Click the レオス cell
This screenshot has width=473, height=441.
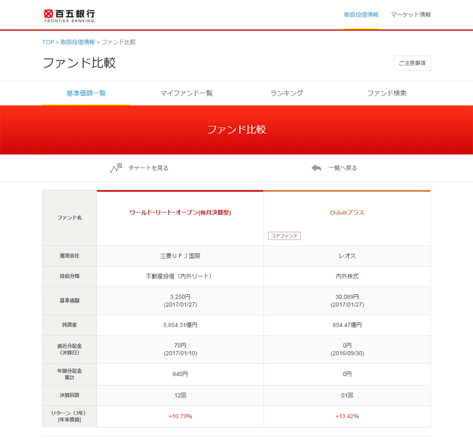[347, 256]
